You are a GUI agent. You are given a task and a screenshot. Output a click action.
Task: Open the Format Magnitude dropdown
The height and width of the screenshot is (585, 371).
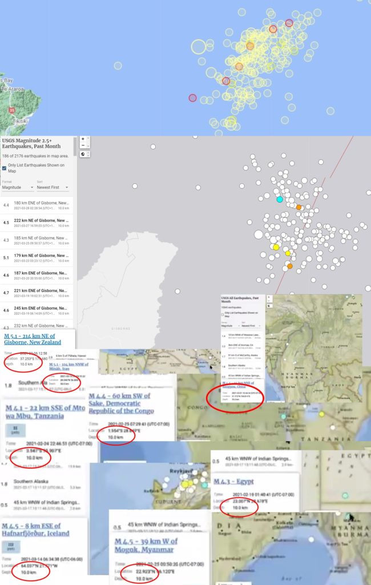18,187
